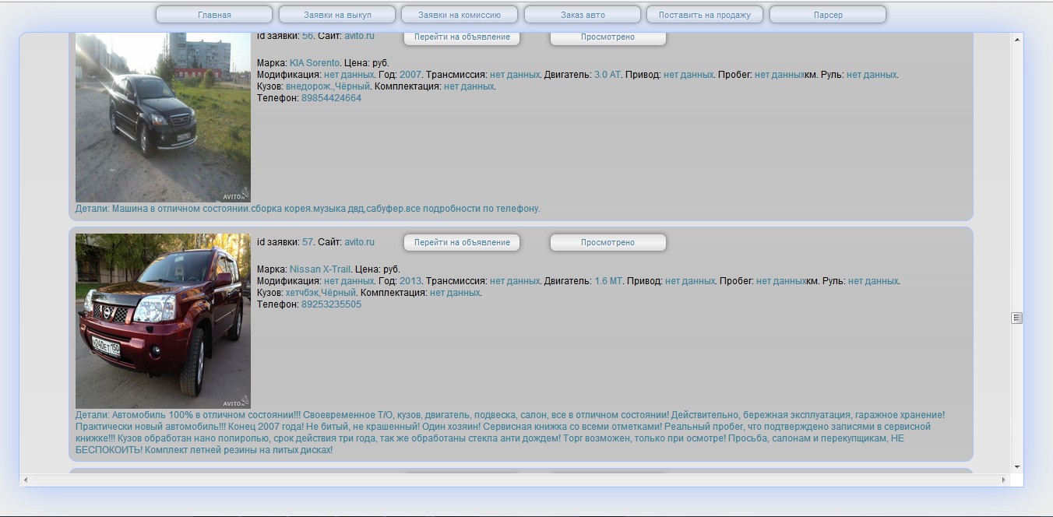Open the red Nissan X-Trail photo
This screenshot has width=1053, height=517.
tap(163, 321)
